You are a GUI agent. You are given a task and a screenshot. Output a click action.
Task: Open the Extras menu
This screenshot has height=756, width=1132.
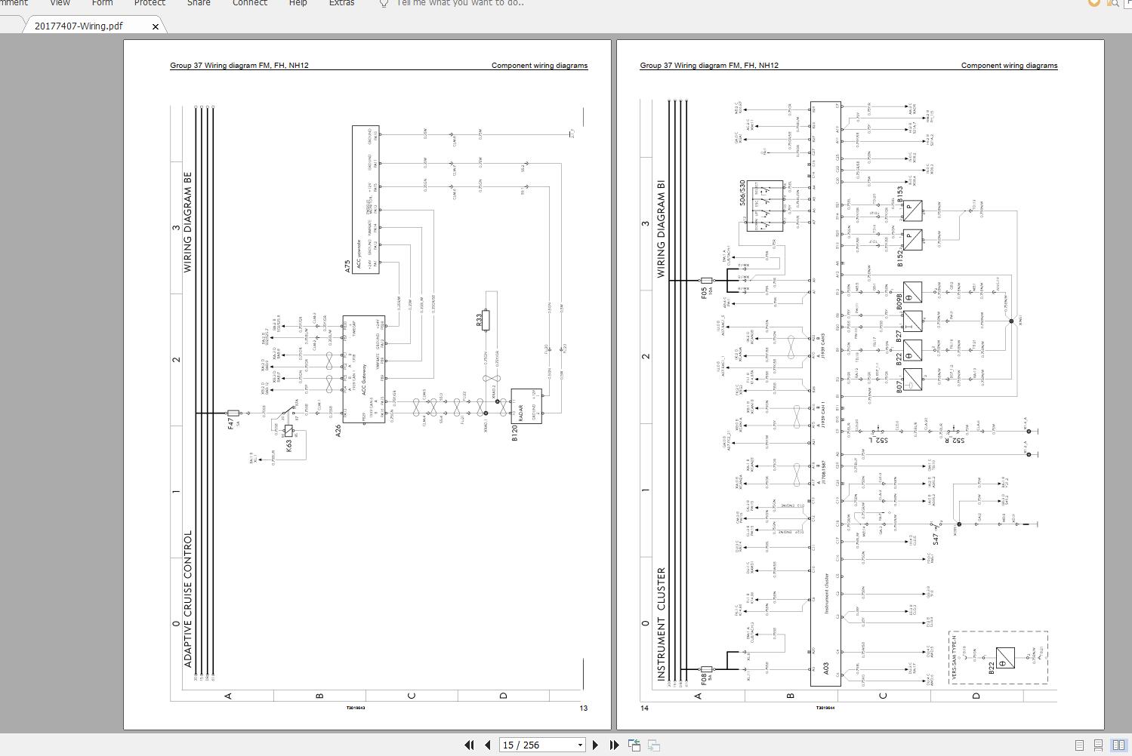(x=341, y=3)
